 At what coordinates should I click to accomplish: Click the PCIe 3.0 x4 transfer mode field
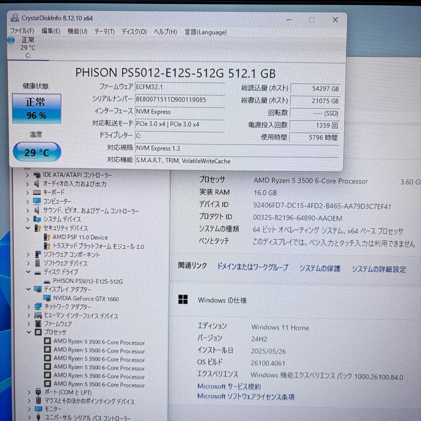[180, 124]
